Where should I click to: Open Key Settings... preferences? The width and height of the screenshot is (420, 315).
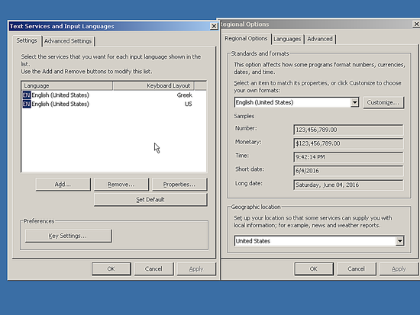68,236
